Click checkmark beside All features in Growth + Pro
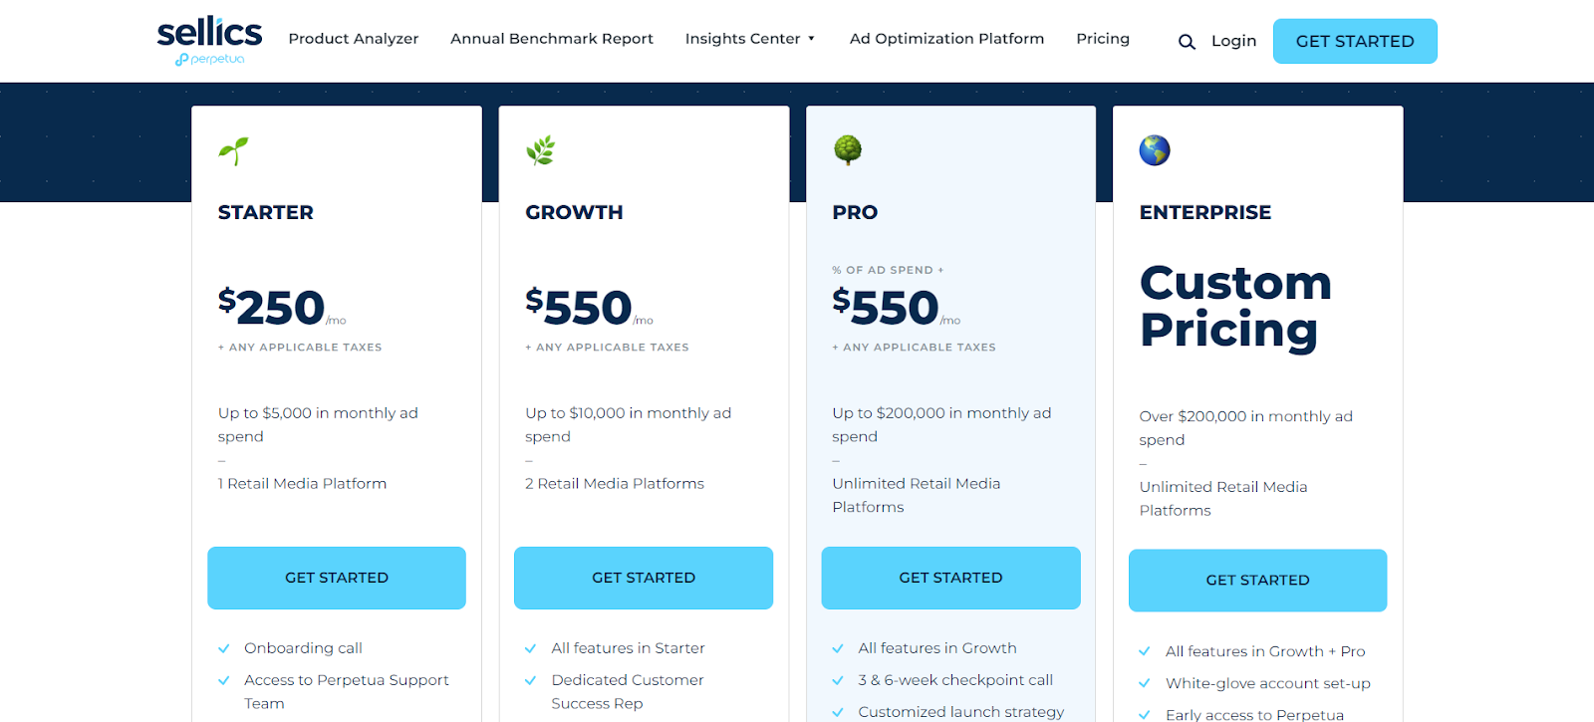The height and width of the screenshot is (722, 1594). (1145, 651)
